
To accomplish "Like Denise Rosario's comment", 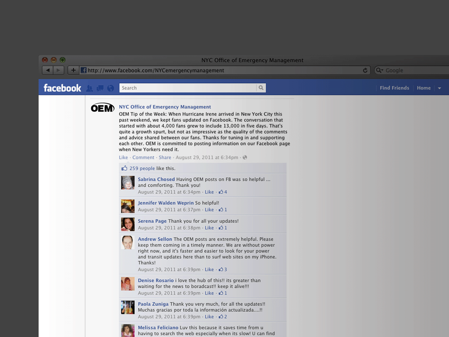I will click(209, 293).
